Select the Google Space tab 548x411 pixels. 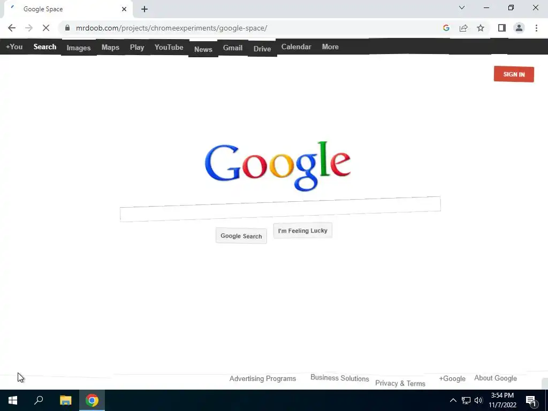tap(68, 9)
